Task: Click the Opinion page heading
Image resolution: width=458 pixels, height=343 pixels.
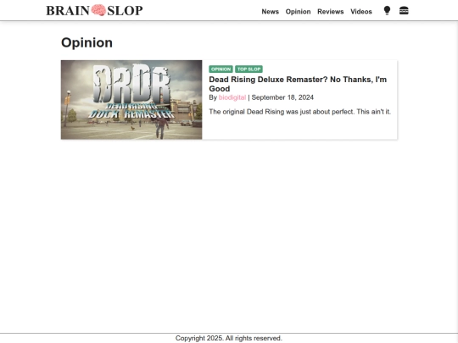Action: 87,42
